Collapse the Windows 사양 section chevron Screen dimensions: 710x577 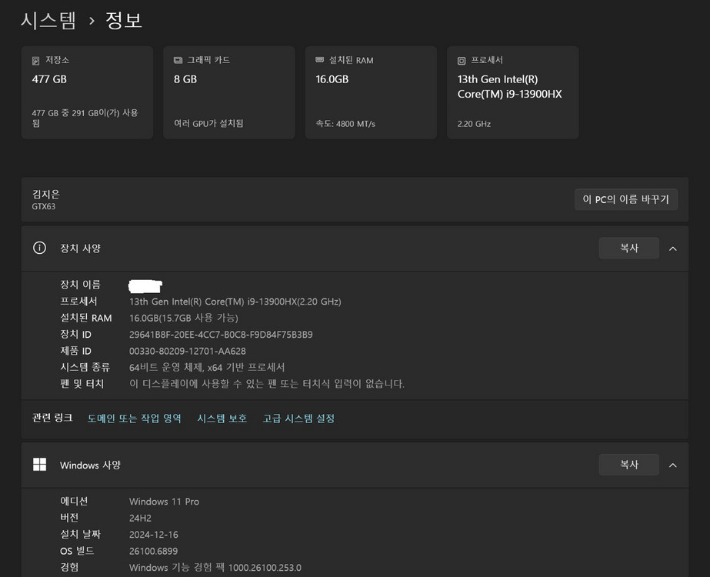tap(673, 465)
